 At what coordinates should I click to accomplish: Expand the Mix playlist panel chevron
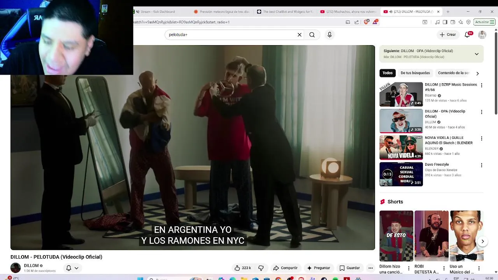point(477,54)
